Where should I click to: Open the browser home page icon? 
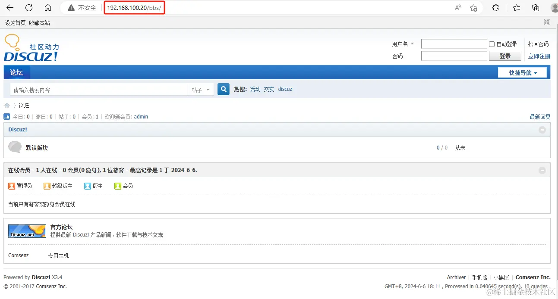[x=48, y=8]
